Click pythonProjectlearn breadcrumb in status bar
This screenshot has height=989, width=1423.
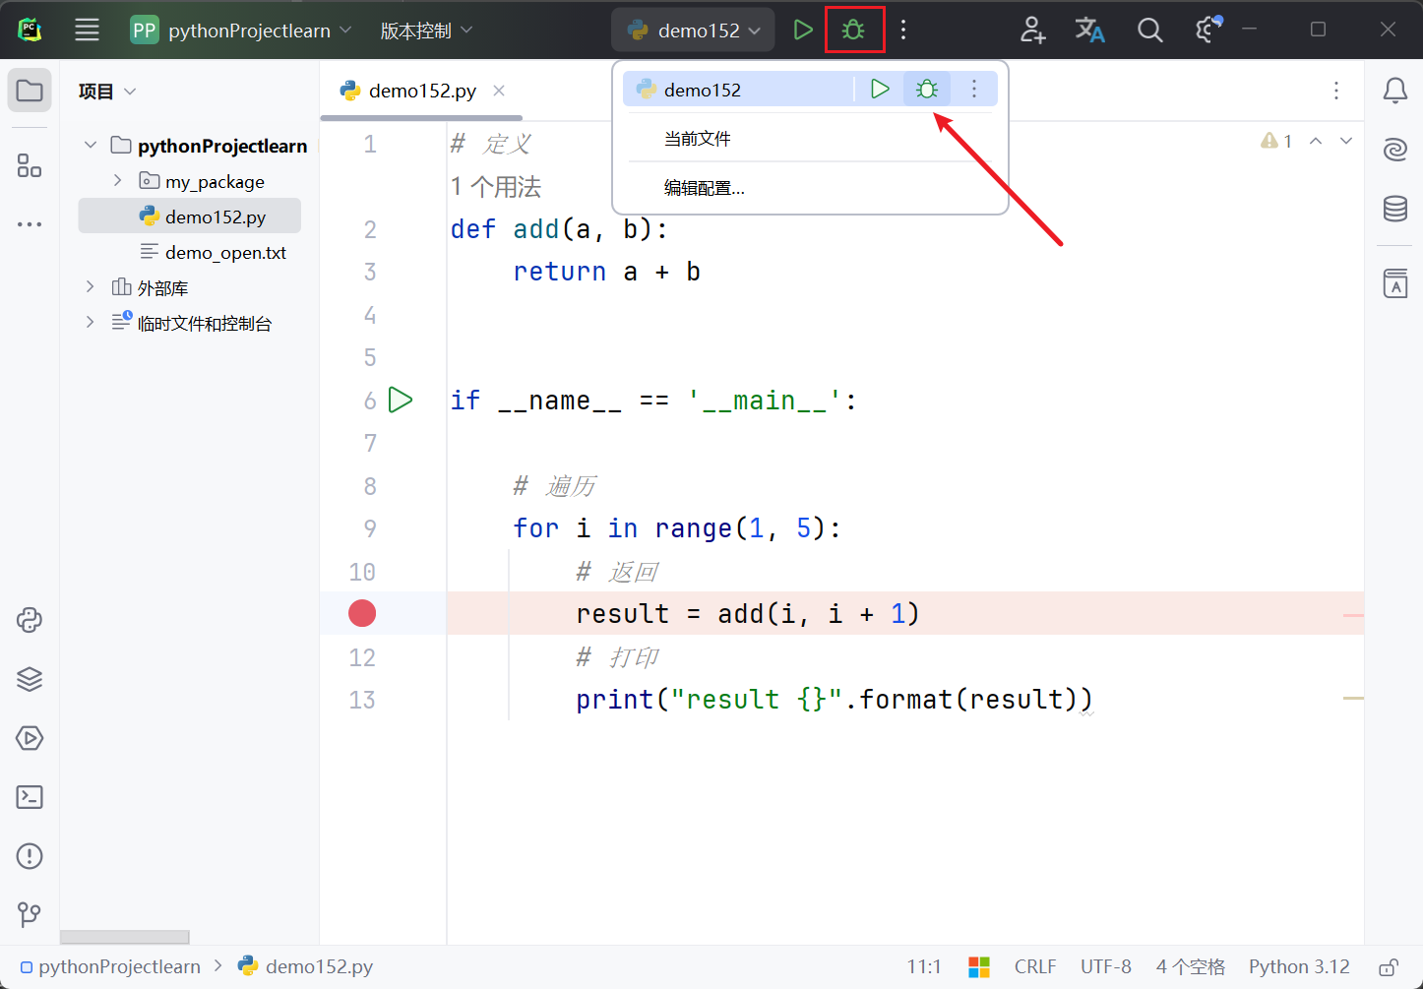110,967
